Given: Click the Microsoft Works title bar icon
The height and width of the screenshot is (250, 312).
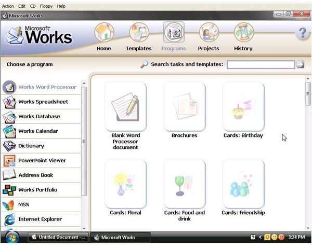Looking at the screenshot, I should coord(5,16).
